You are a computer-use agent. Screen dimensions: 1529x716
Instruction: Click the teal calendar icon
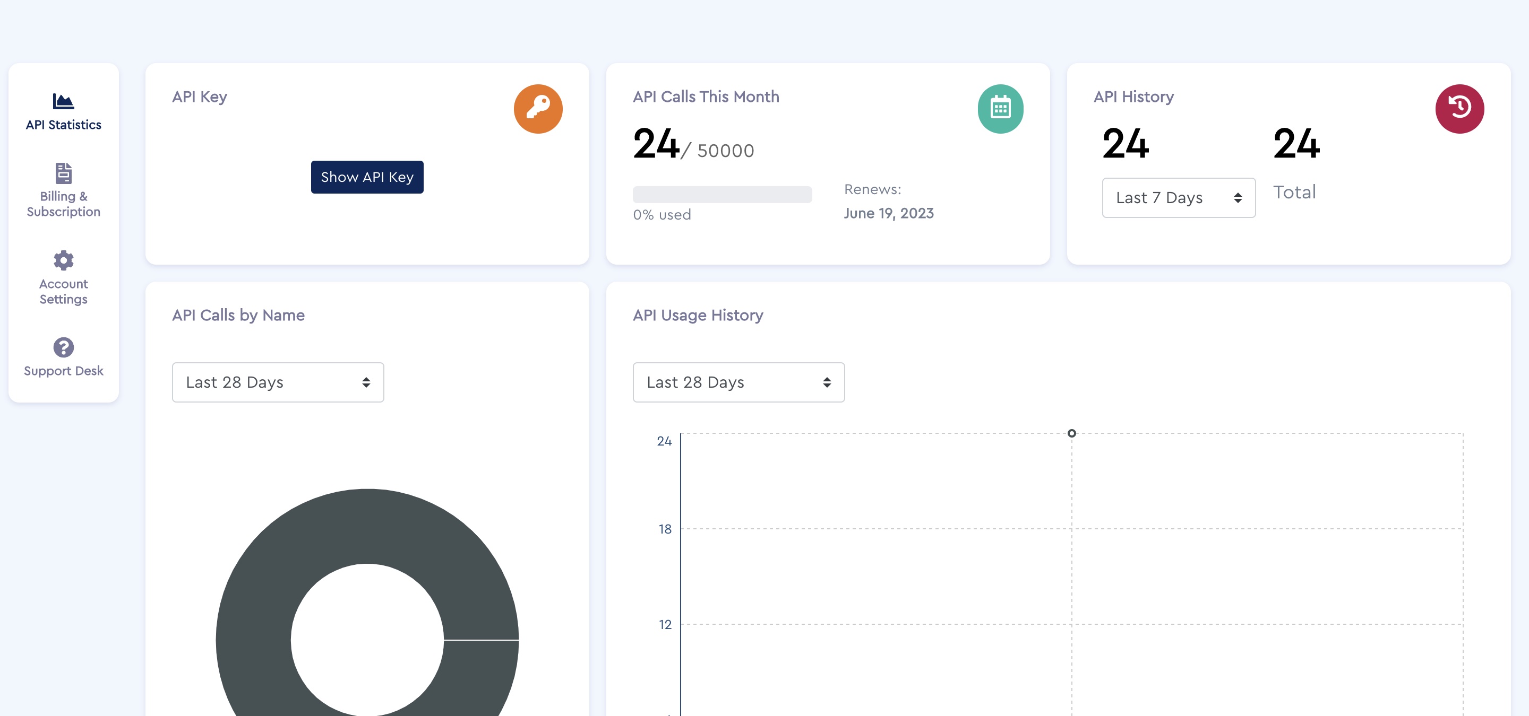coord(1000,109)
